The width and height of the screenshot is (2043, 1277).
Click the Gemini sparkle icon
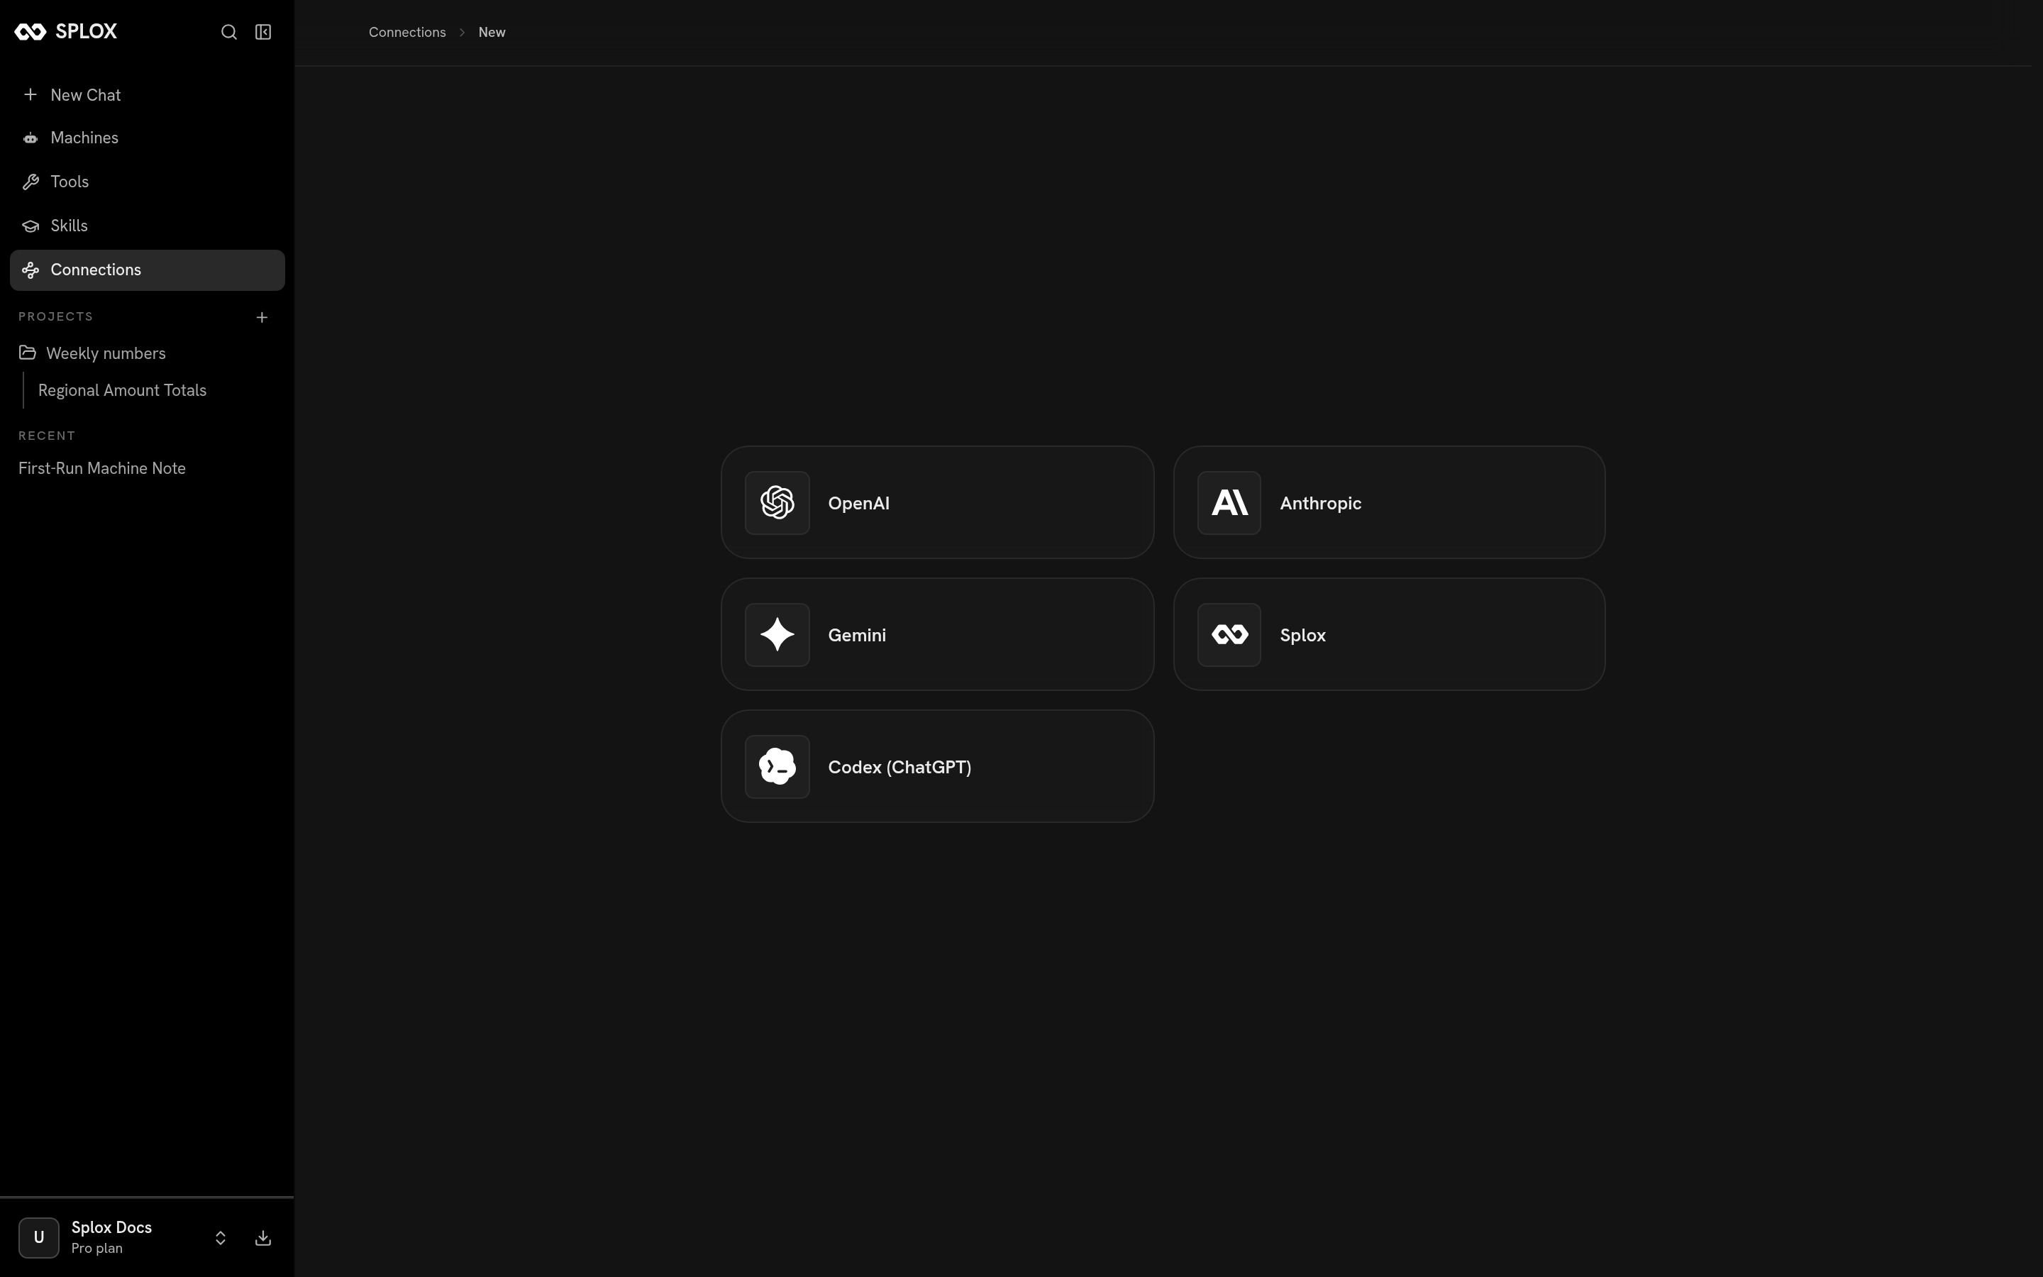pos(777,634)
